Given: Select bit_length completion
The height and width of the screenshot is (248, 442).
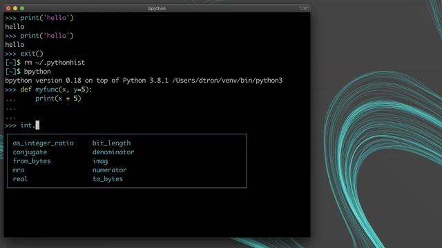Looking at the screenshot, I should [112, 143].
